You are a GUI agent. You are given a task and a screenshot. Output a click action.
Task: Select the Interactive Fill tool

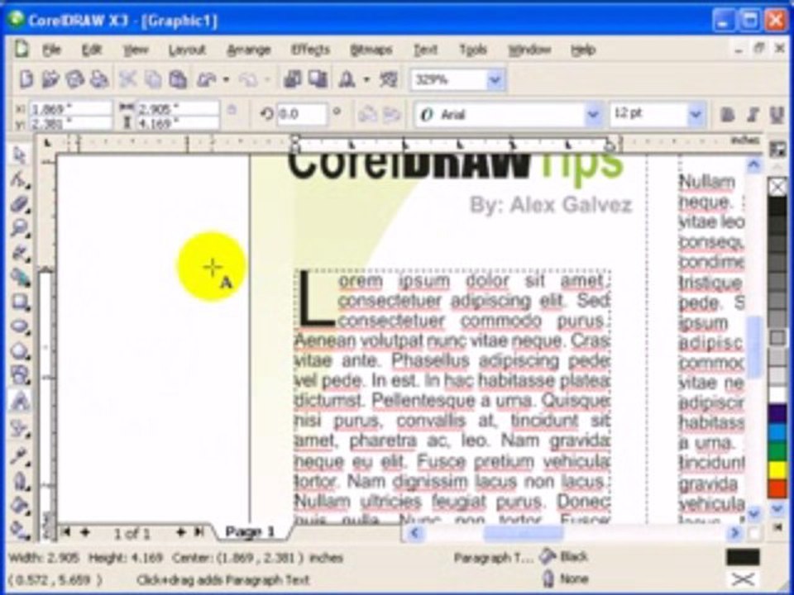point(19,529)
